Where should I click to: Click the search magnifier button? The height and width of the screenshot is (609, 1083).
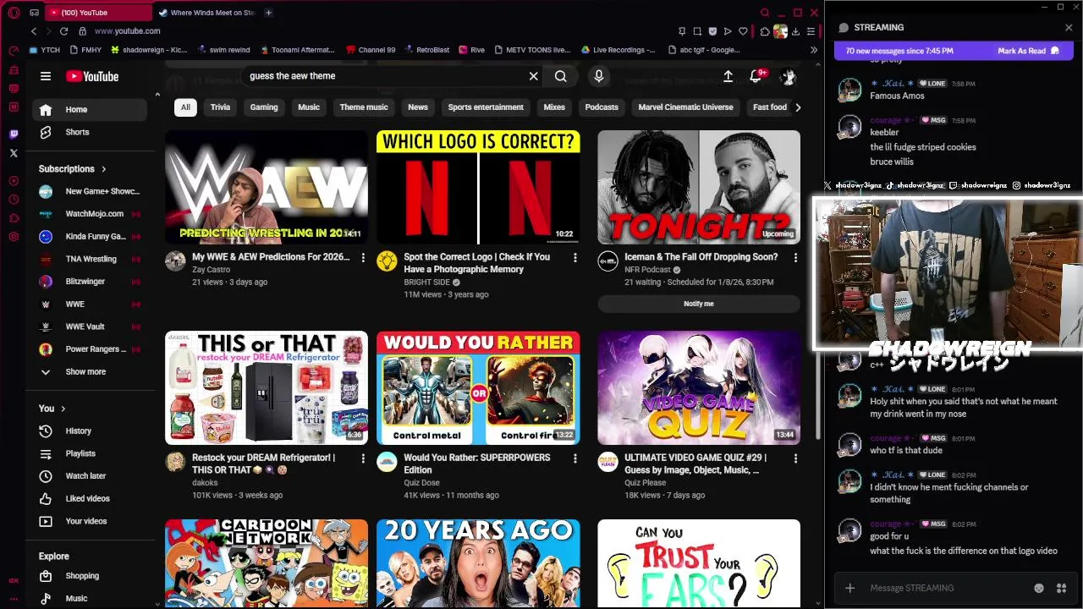(560, 76)
